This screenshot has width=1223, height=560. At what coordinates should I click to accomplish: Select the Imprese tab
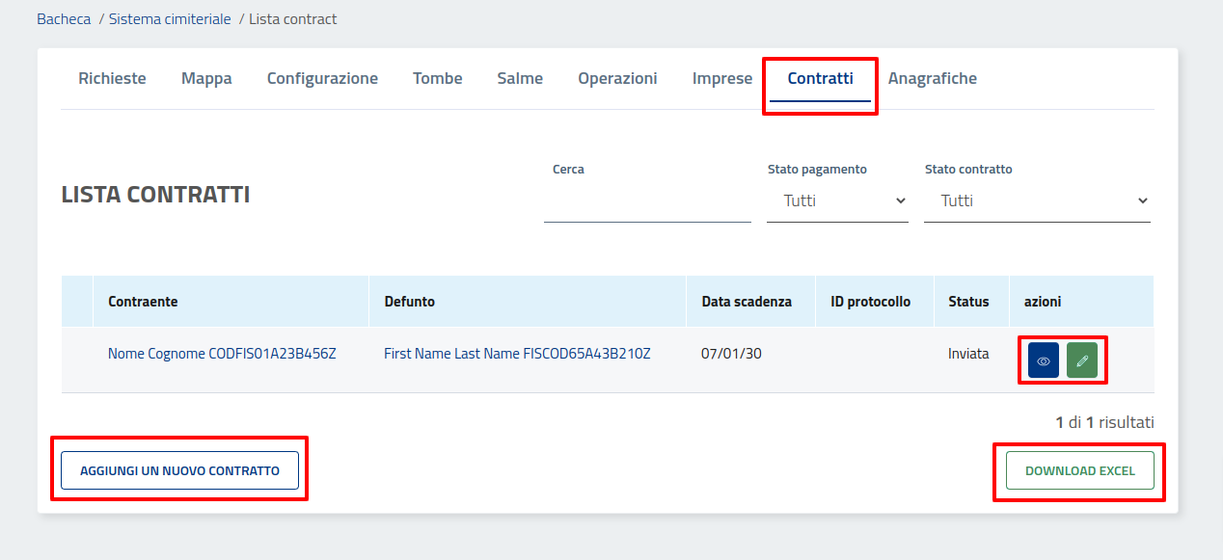point(721,79)
